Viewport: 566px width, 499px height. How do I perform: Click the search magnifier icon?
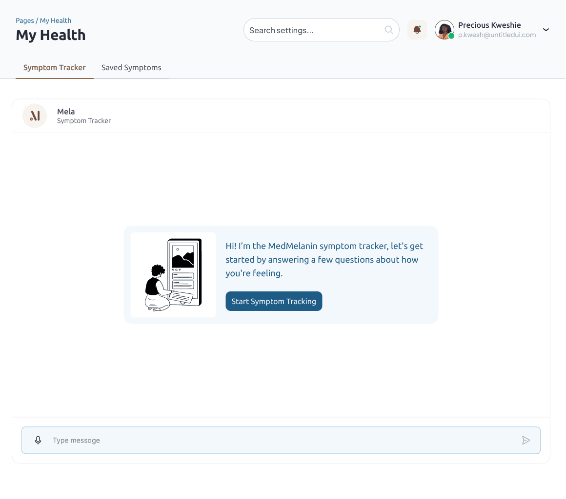389,30
